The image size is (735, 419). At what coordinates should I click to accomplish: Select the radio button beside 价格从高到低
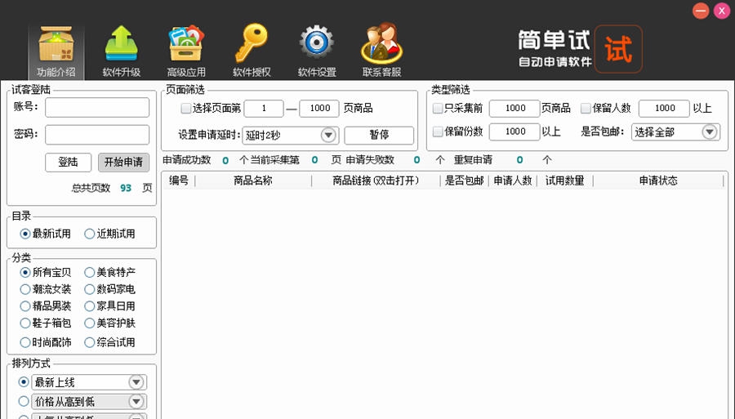[24, 401]
